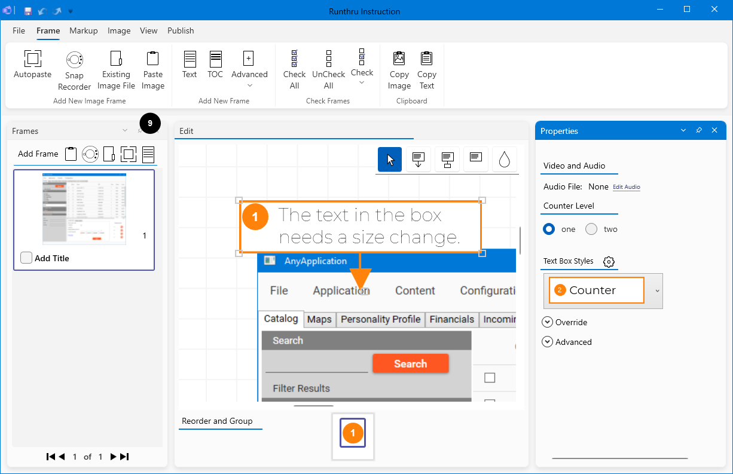
Task: Click the Paste Image ribbon icon
Action: pos(152,59)
